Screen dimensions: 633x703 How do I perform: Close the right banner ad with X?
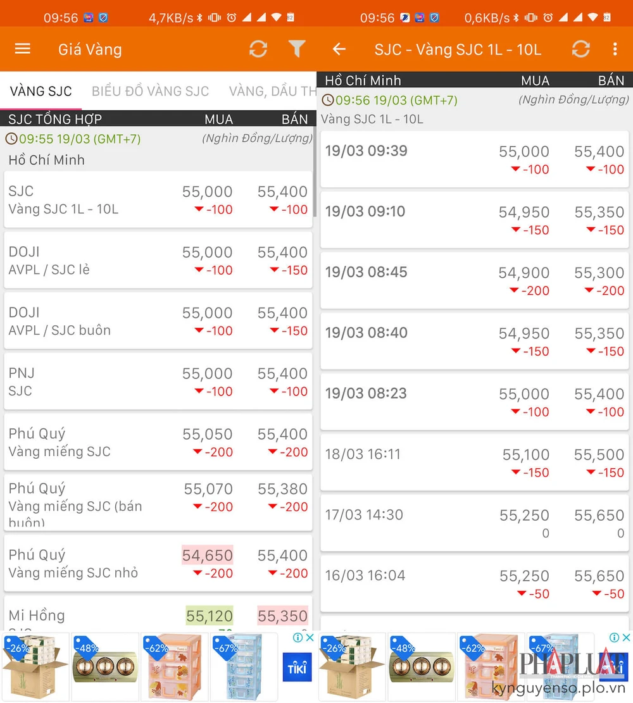point(626,638)
